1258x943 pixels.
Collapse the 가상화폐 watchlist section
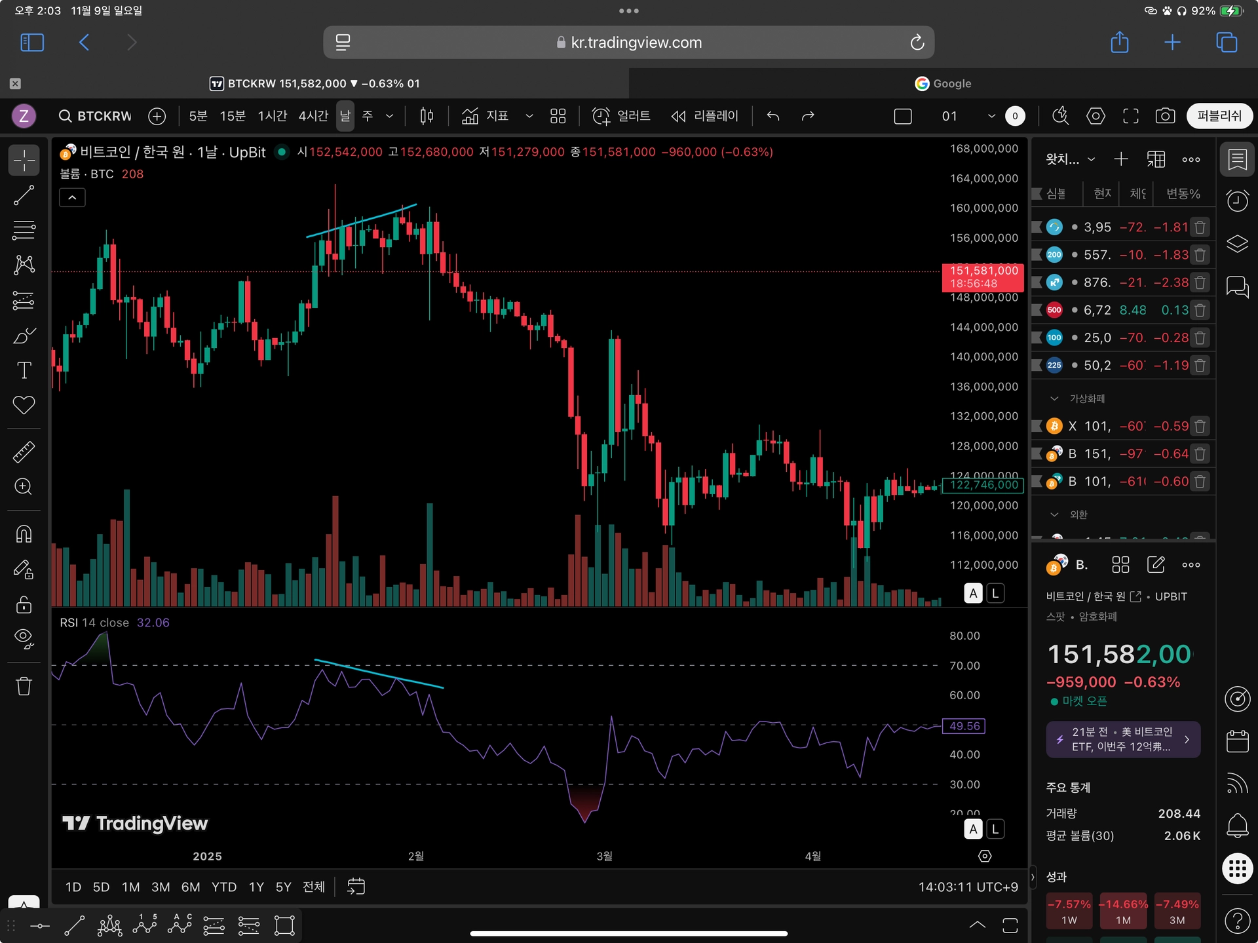(x=1054, y=398)
